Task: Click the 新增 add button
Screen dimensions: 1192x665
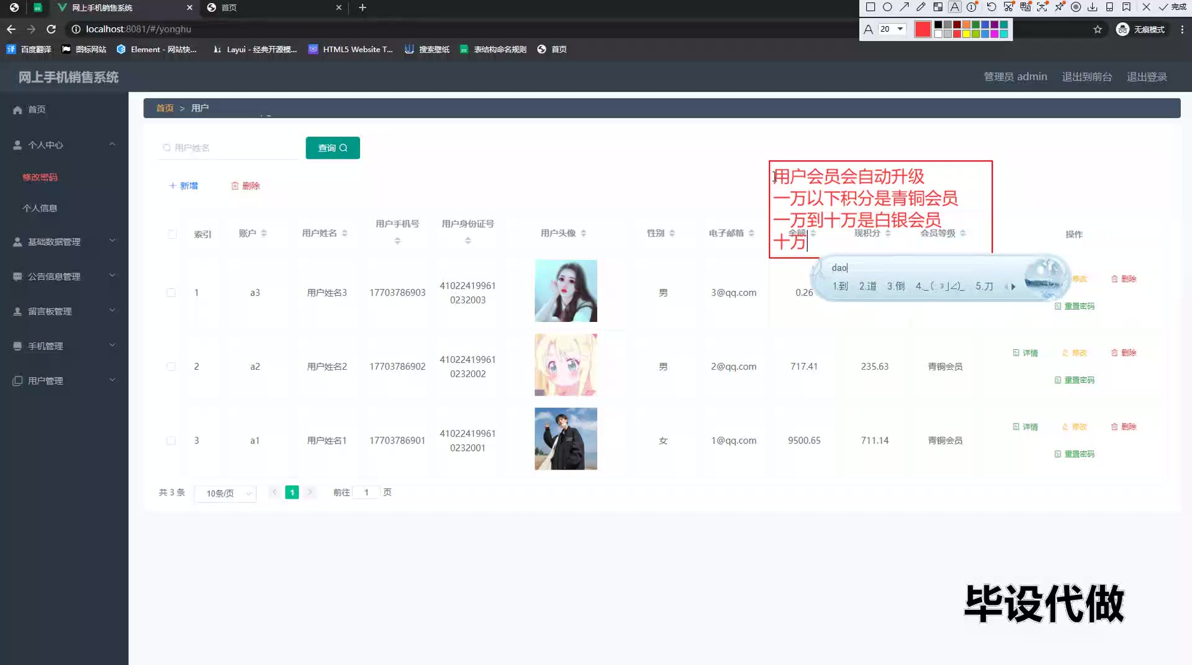Action: (183, 185)
